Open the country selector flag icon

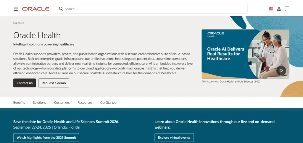271,9
